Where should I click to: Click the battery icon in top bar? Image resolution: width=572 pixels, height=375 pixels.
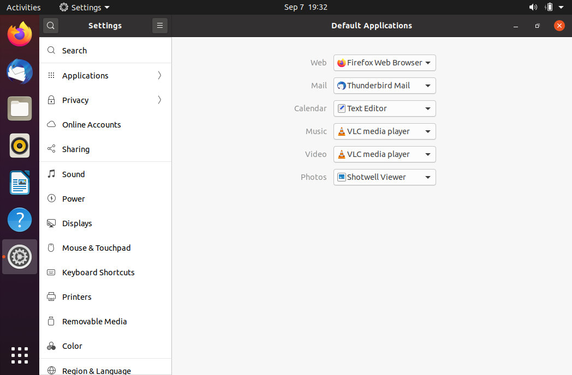pyautogui.click(x=549, y=7)
